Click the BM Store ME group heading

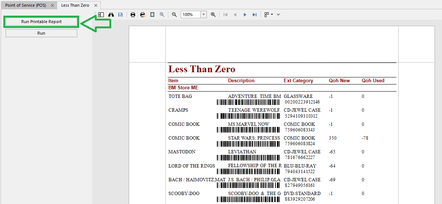pos(184,88)
